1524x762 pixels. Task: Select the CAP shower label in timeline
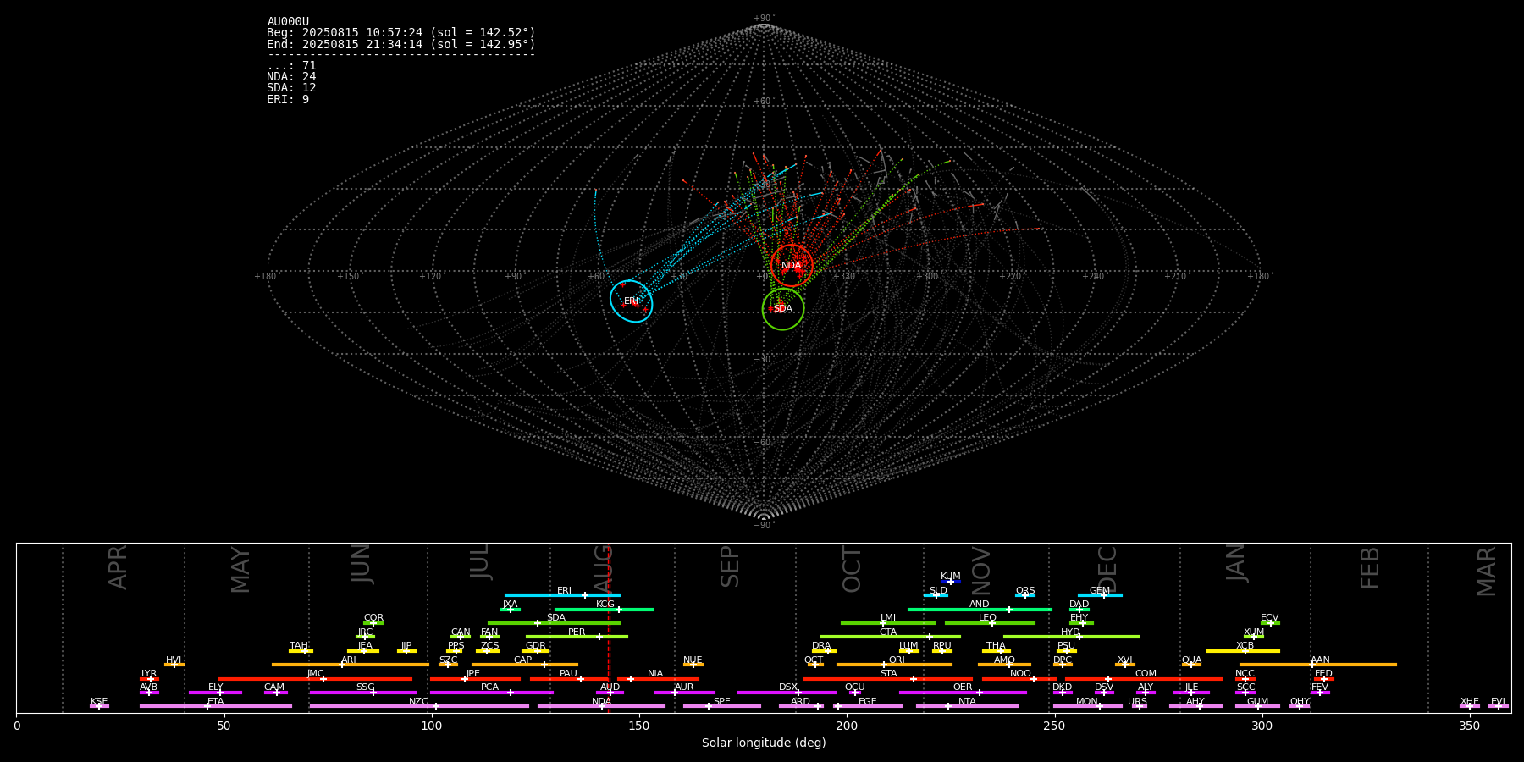[523, 660]
